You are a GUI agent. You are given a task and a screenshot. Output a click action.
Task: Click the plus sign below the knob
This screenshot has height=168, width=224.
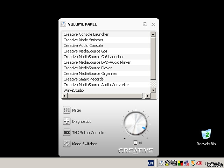tap(147, 138)
